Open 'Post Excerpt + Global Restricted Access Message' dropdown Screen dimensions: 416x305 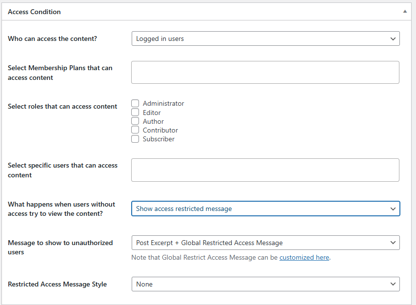(265, 243)
